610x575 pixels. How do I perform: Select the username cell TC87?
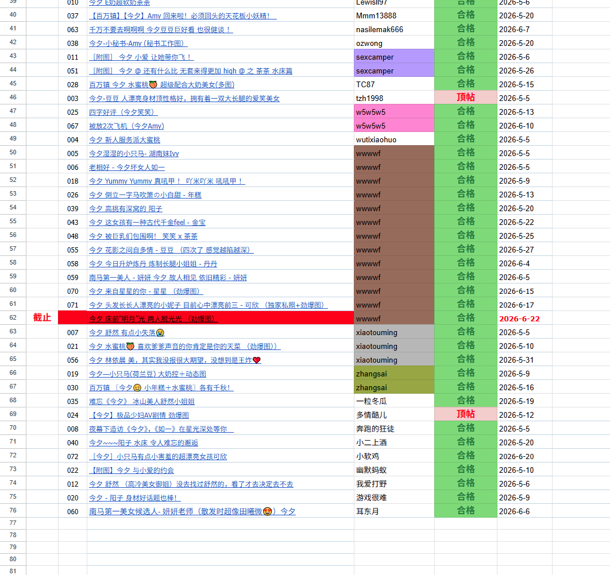click(x=394, y=85)
